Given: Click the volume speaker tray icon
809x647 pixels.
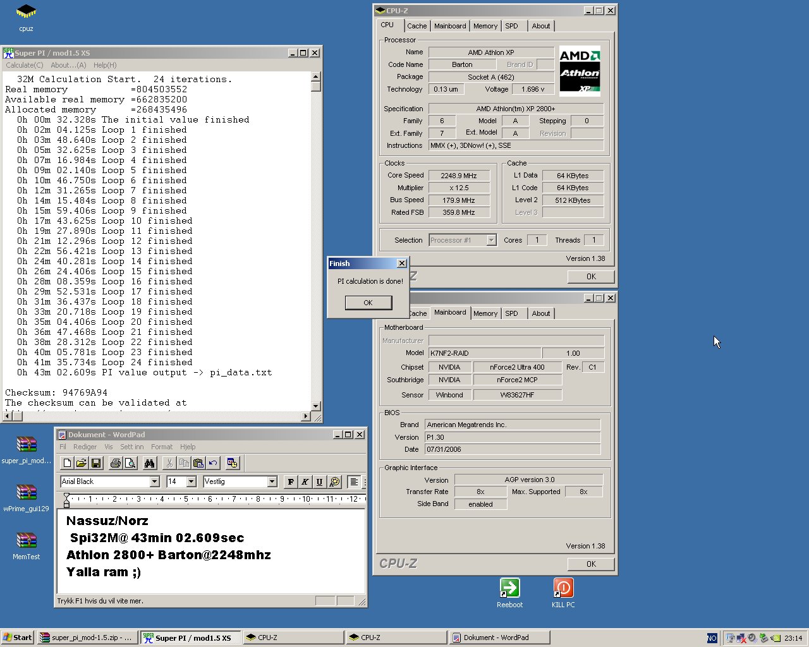Looking at the screenshot, I should coord(752,638).
